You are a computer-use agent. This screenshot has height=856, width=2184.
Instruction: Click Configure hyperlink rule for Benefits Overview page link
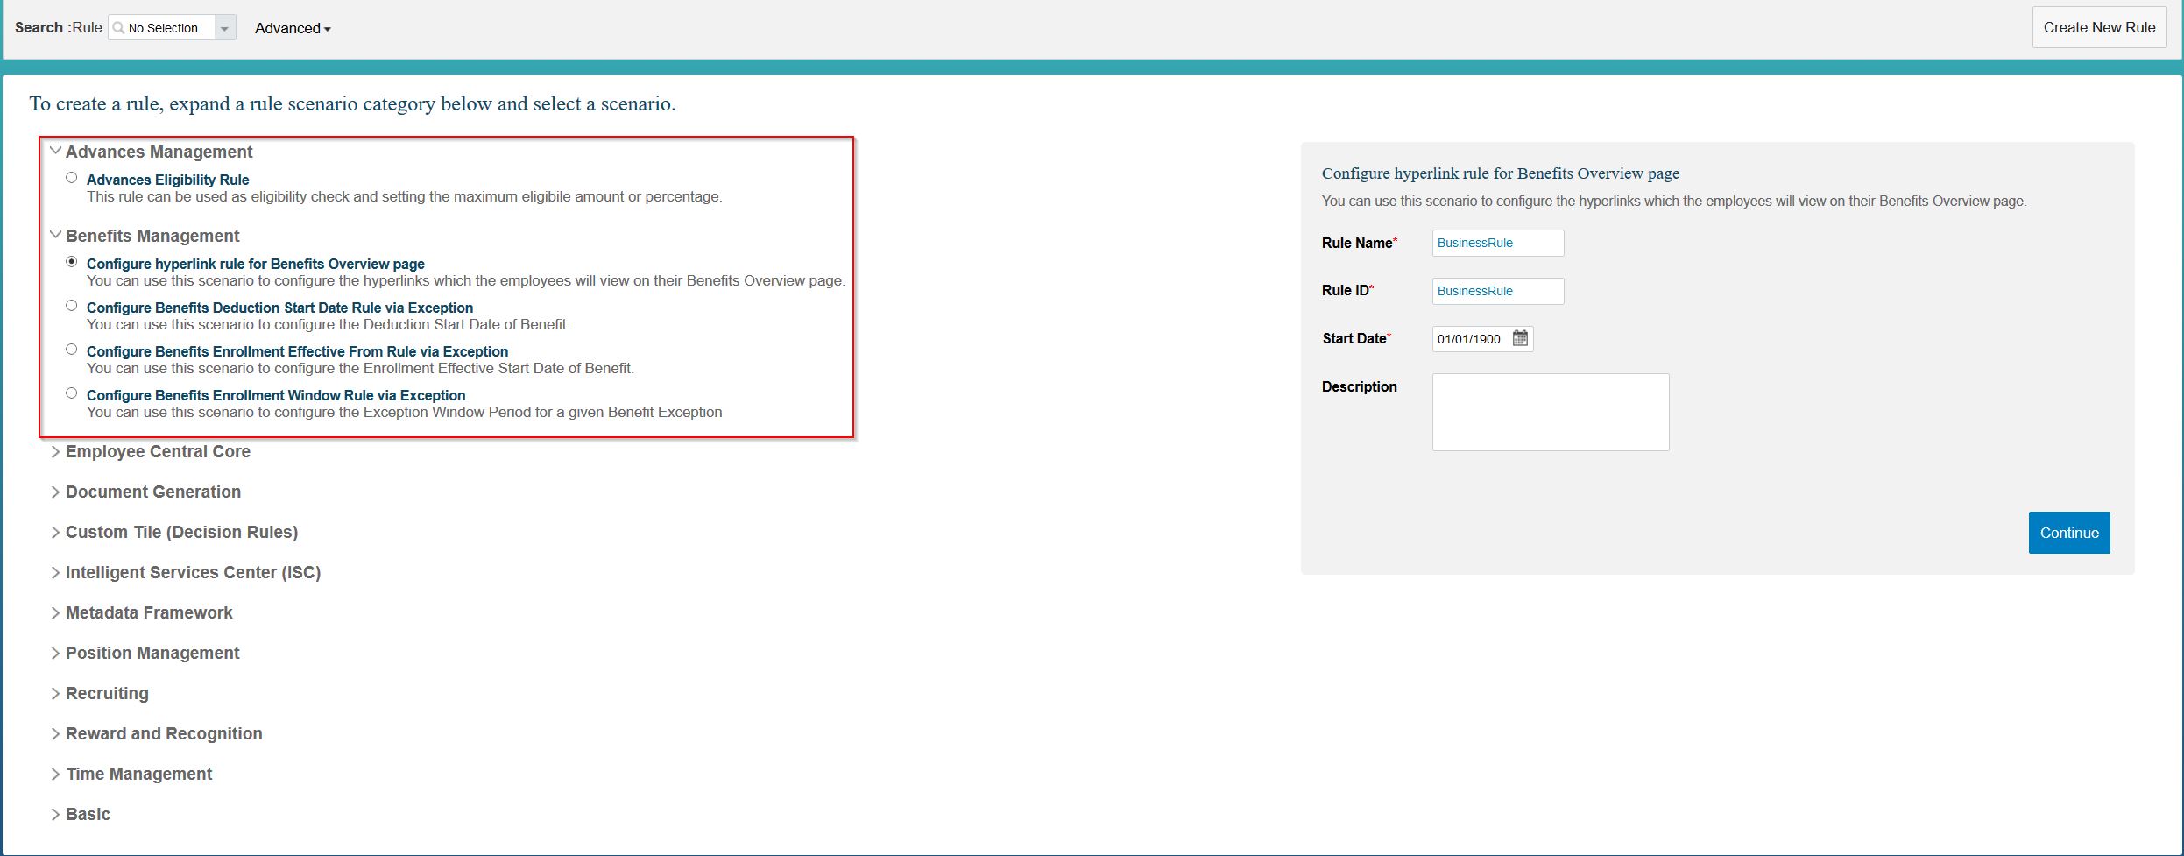[x=256, y=264]
